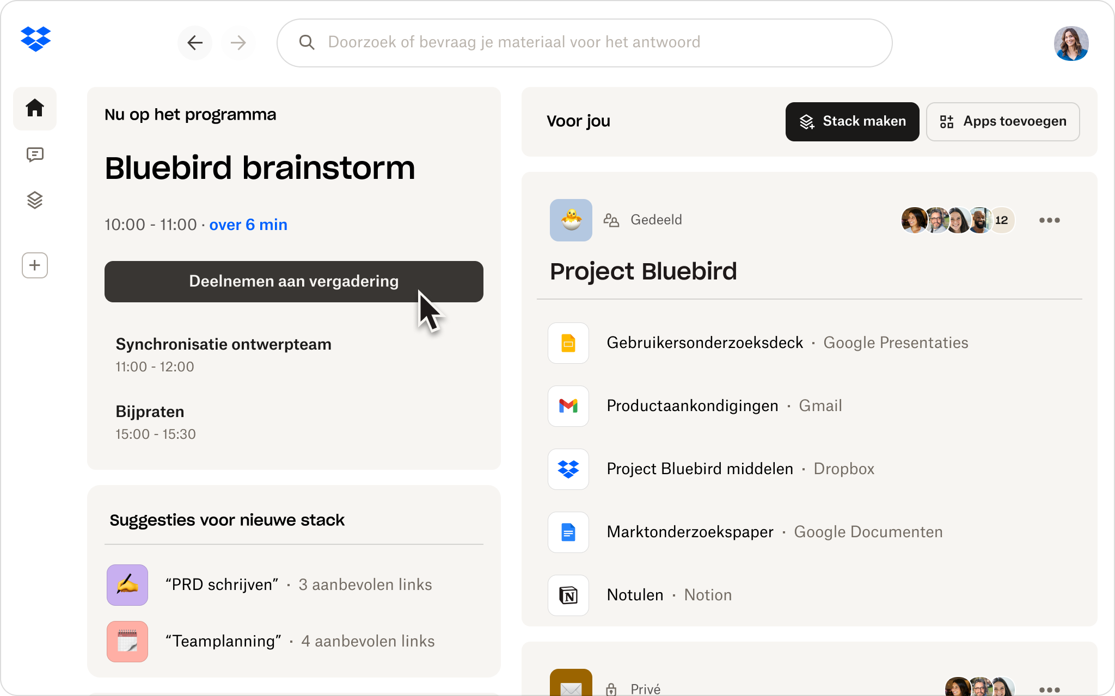Click the "4 aanbevolen links" text
Screen dimensions: 1115x696
[368, 641]
